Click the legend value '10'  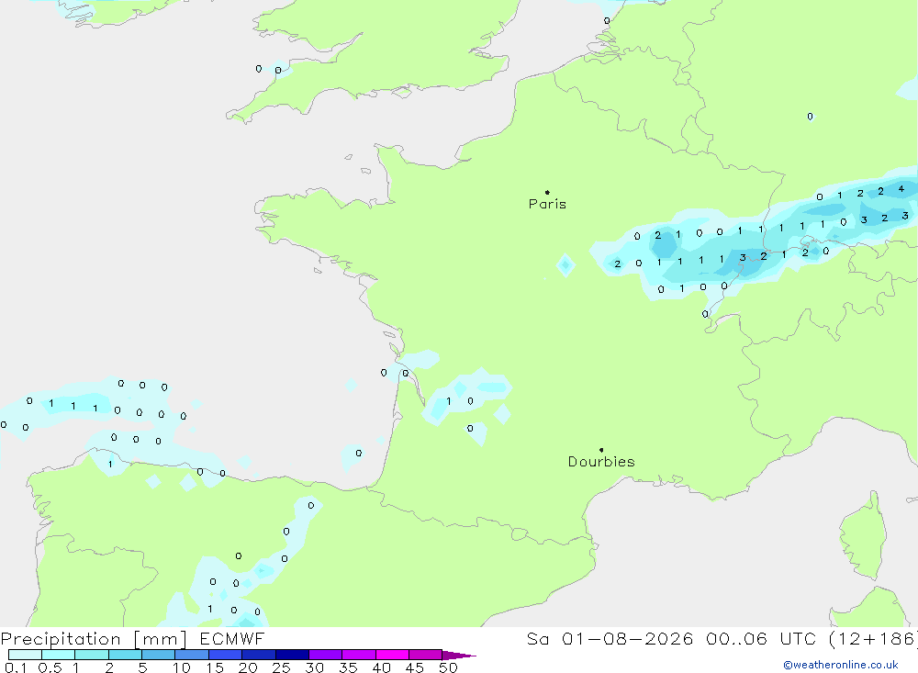(182, 667)
